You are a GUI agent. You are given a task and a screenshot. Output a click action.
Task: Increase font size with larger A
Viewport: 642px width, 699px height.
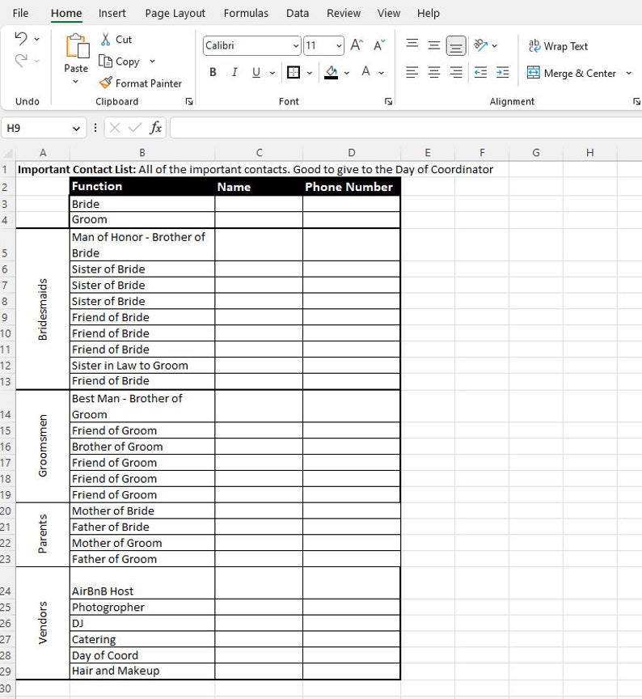pyautogui.click(x=357, y=45)
